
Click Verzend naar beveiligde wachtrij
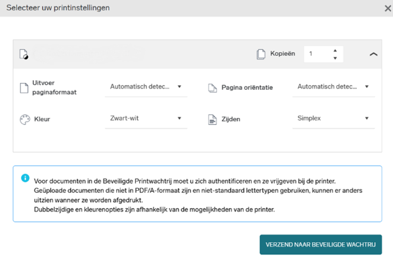click(x=320, y=245)
